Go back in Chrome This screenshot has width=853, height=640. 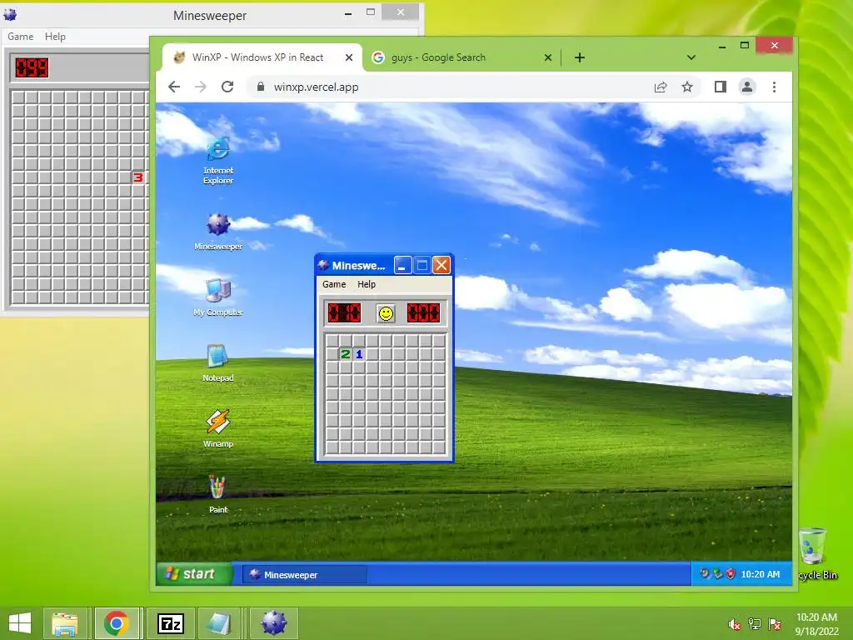tap(174, 87)
